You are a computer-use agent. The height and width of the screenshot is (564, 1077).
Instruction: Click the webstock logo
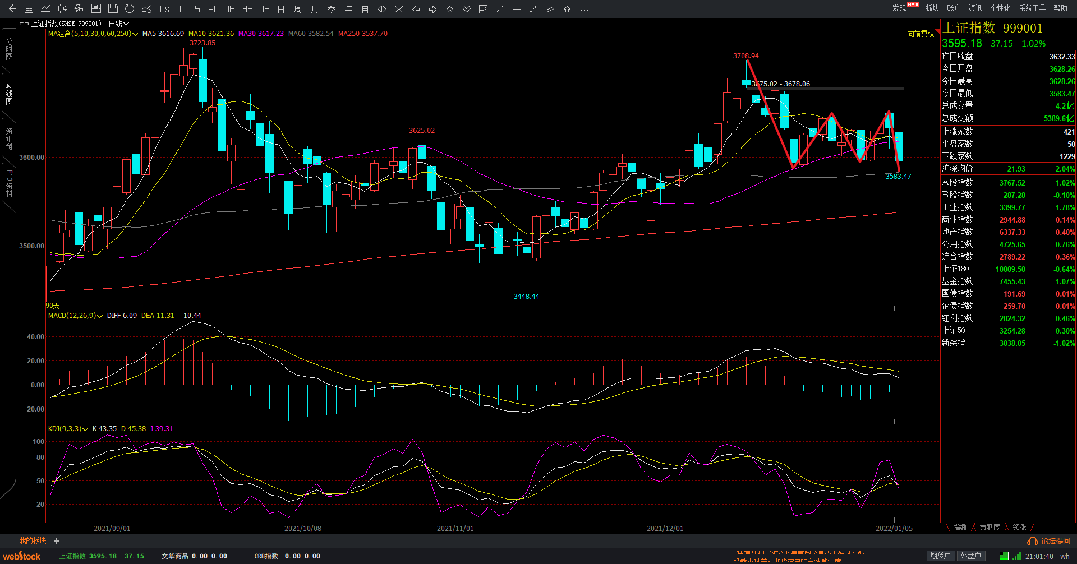coord(22,556)
